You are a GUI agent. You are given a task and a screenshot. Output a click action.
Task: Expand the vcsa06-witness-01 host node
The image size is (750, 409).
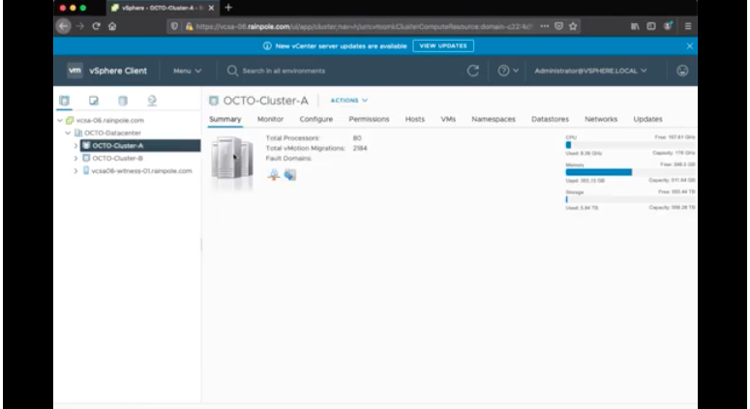75,170
